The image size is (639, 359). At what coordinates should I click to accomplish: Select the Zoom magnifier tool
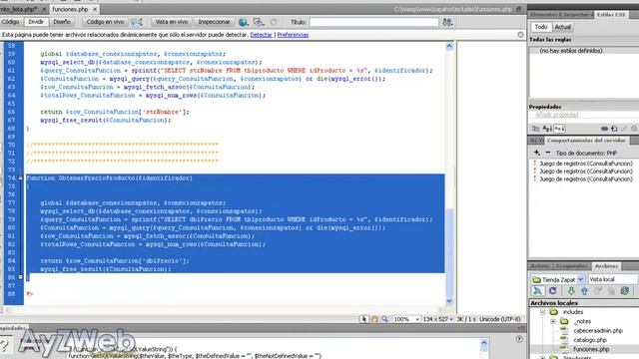[384, 319]
